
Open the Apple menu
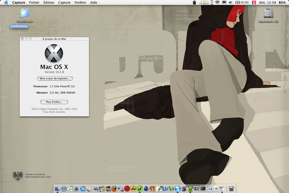pyautogui.click(x=6, y=3)
